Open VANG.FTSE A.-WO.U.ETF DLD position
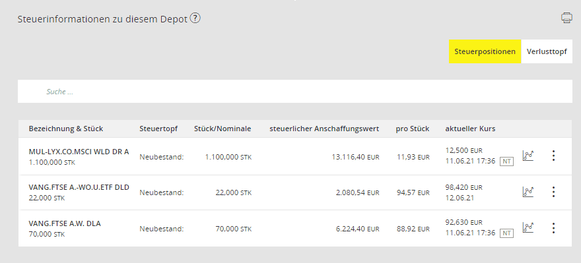 pyautogui.click(x=79, y=188)
